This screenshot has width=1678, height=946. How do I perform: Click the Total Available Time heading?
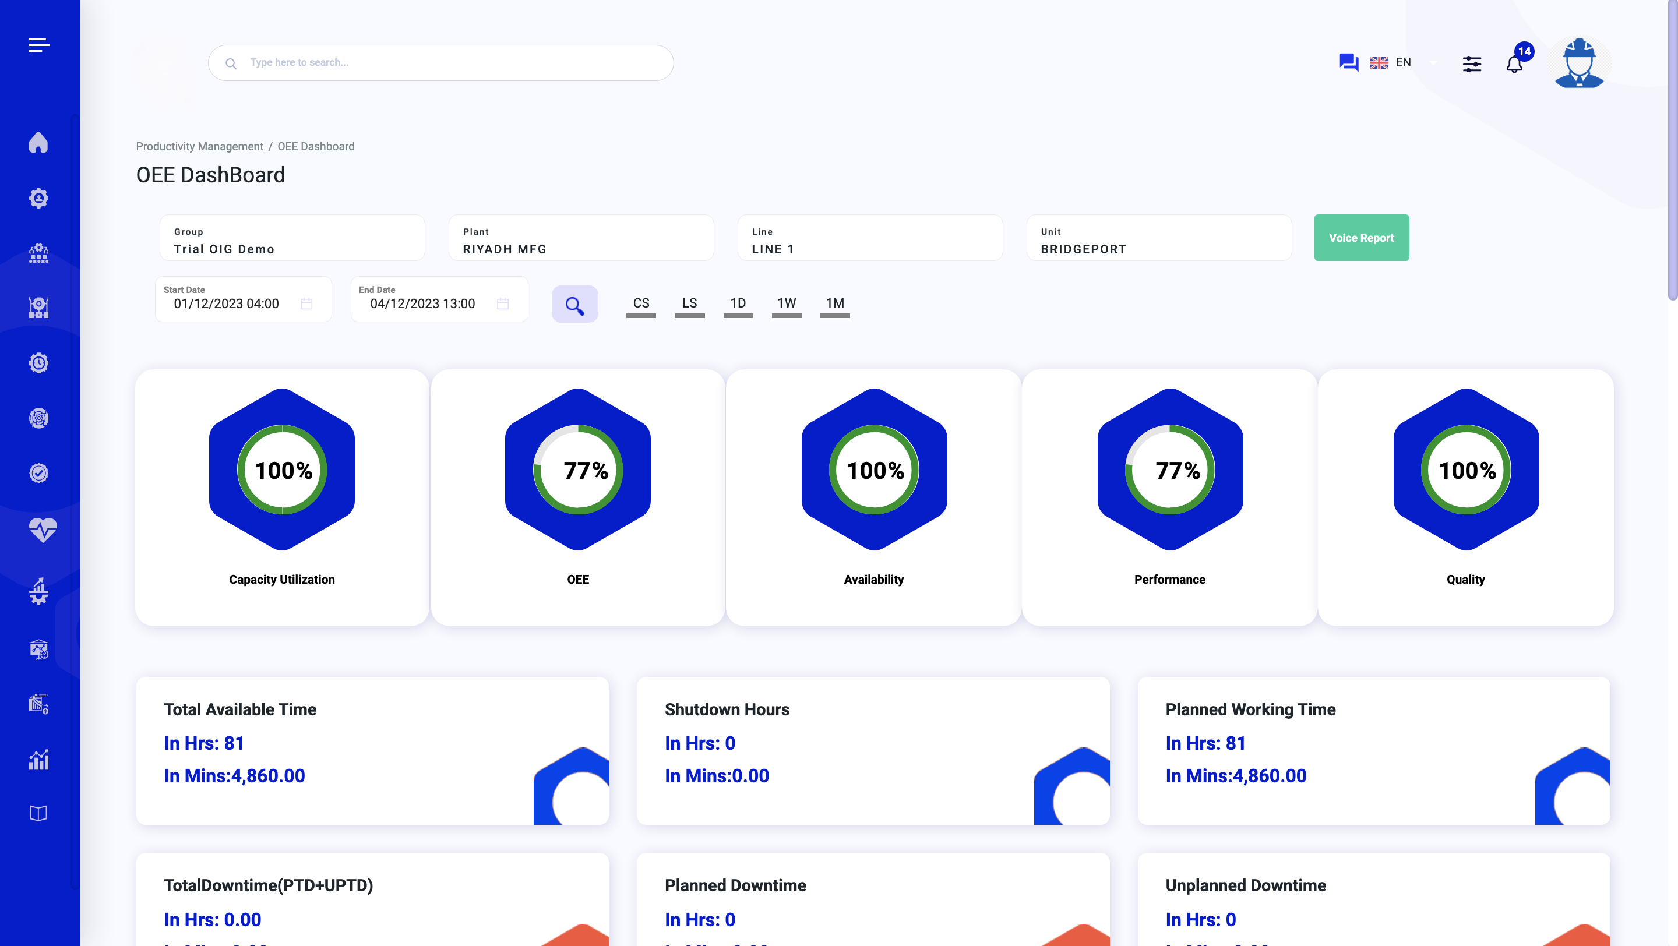click(x=241, y=709)
